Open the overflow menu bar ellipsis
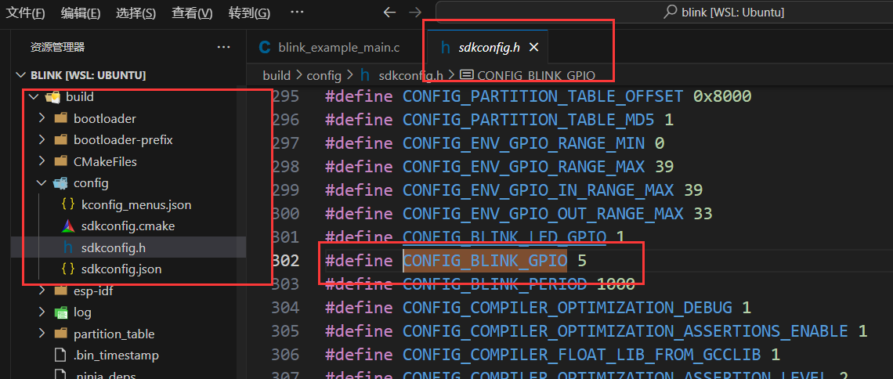 [x=297, y=13]
